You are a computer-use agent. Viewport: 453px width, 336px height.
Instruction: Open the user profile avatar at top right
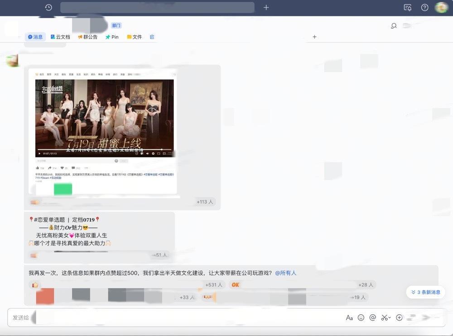tap(441, 8)
